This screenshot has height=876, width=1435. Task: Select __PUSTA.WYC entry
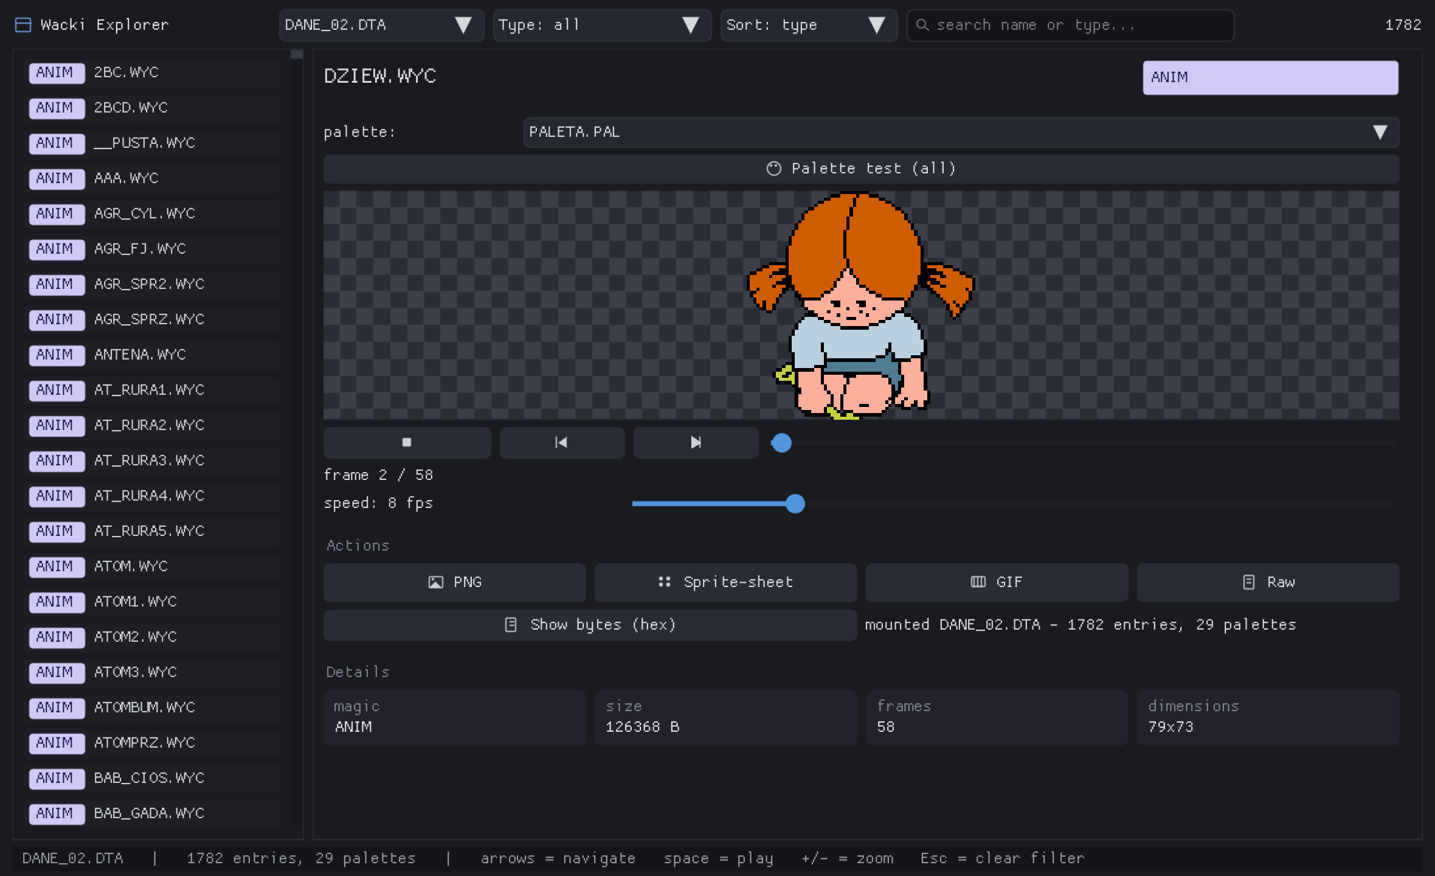click(152, 144)
